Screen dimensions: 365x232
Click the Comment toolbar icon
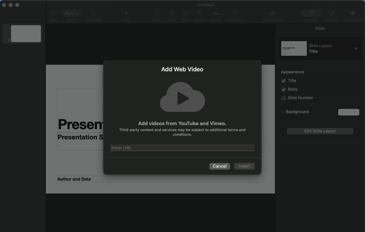coord(235,13)
